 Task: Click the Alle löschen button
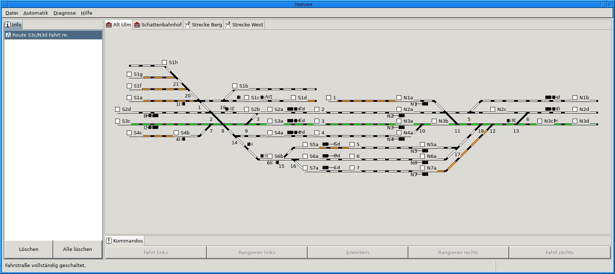coord(77,249)
